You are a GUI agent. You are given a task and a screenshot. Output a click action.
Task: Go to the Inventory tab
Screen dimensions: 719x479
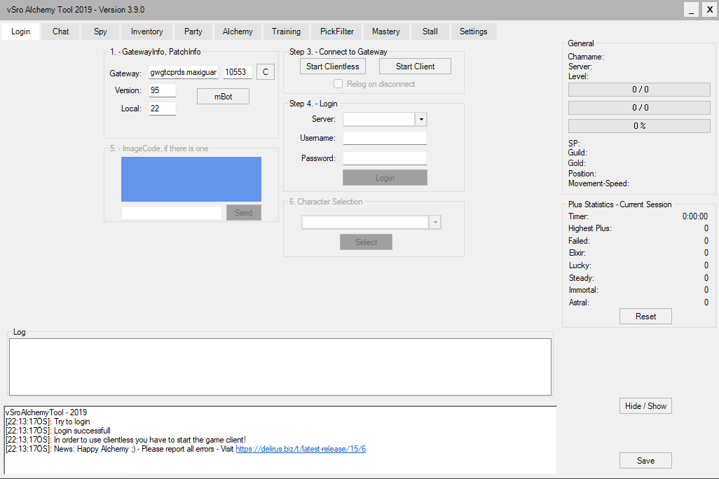[146, 32]
